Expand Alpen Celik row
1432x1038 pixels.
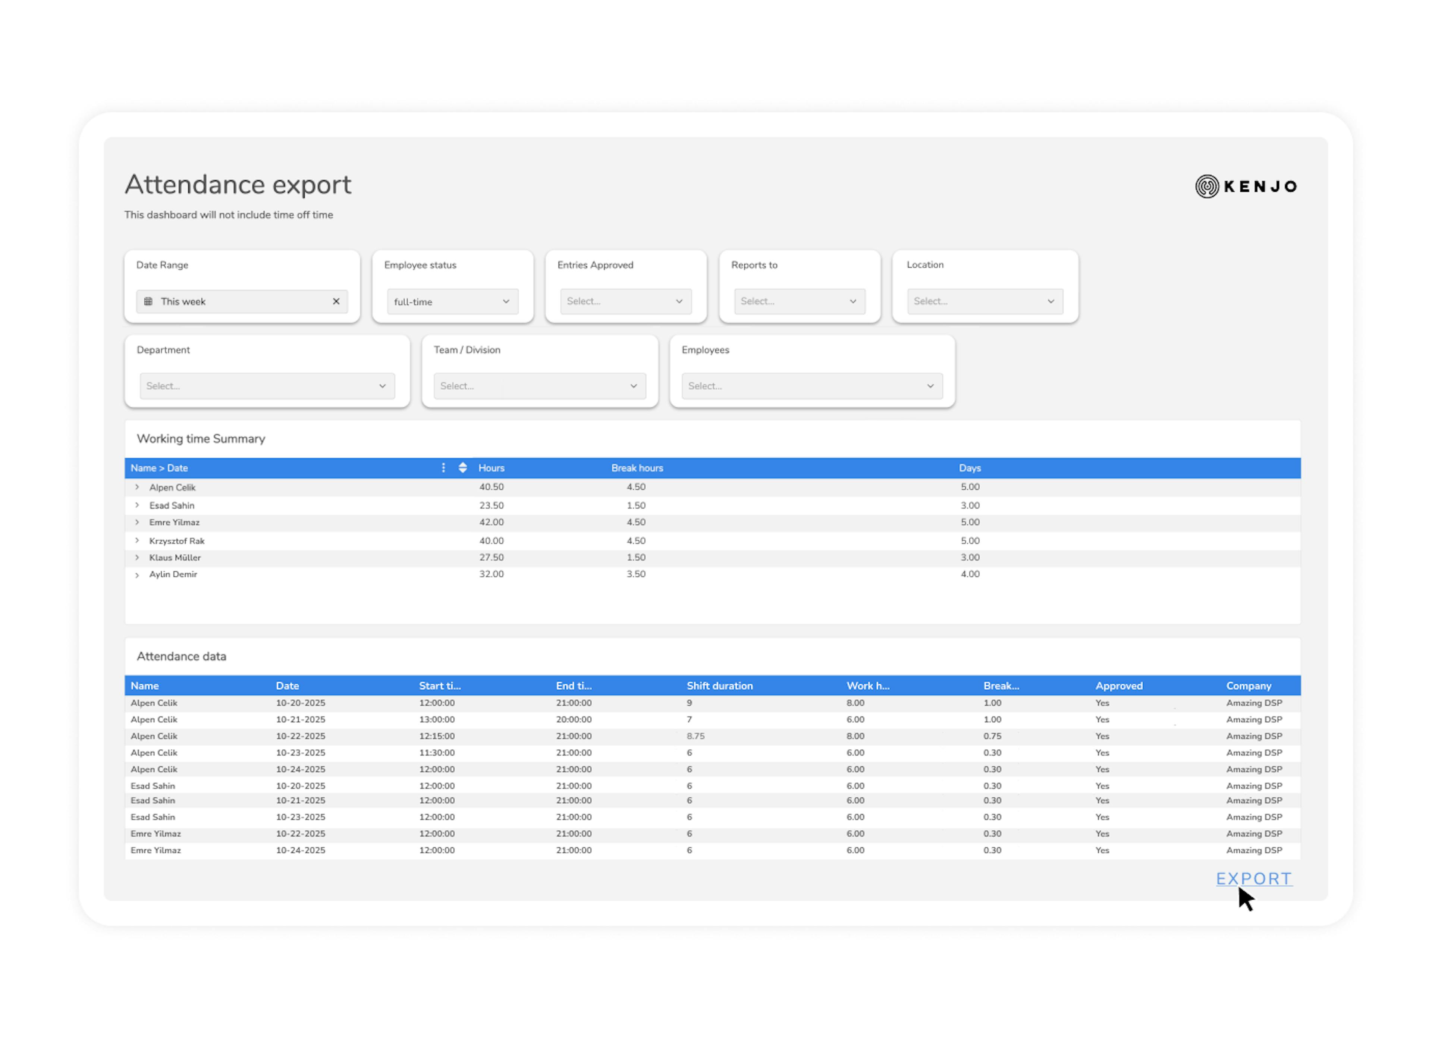coord(137,487)
